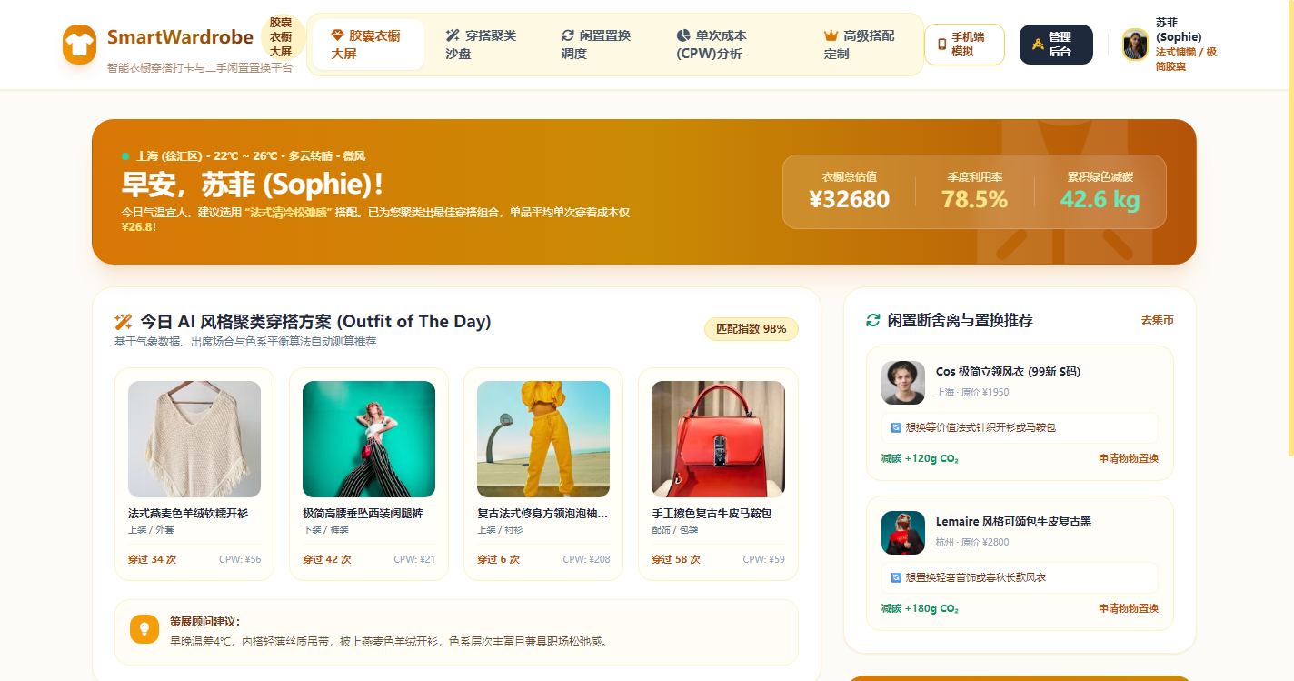Image resolution: width=1294 pixels, height=681 pixels.
Task: Click the Cos 极简立领风衣 (99新 S码) title
Action: [1008, 372]
